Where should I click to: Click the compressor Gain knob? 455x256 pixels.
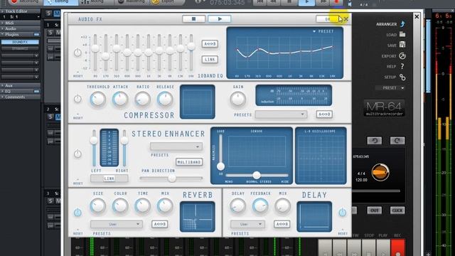237,100
